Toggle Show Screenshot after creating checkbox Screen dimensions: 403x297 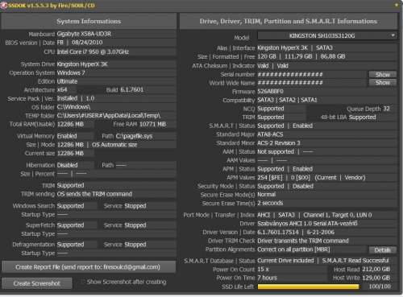click(x=83, y=282)
